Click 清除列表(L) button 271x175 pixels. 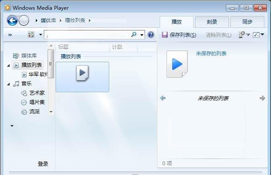[218, 35]
